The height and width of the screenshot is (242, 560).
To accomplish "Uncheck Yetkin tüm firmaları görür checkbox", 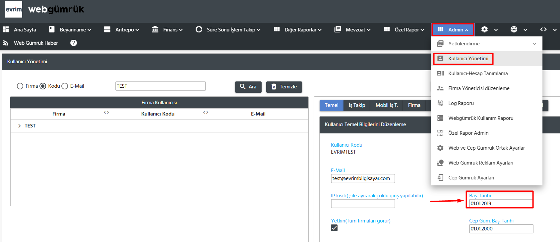I will pyautogui.click(x=334, y=228).
